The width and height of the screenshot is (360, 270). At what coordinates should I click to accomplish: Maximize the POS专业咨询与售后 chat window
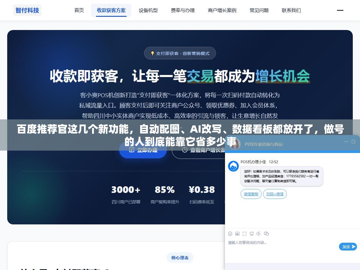353,142
